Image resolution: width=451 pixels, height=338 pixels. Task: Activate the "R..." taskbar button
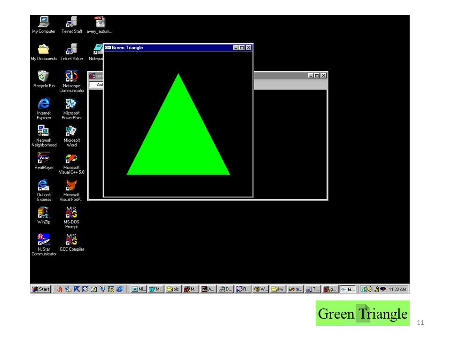coord(243,289)
